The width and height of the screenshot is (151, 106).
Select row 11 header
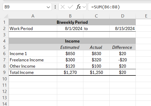click(x=4, y=85)
